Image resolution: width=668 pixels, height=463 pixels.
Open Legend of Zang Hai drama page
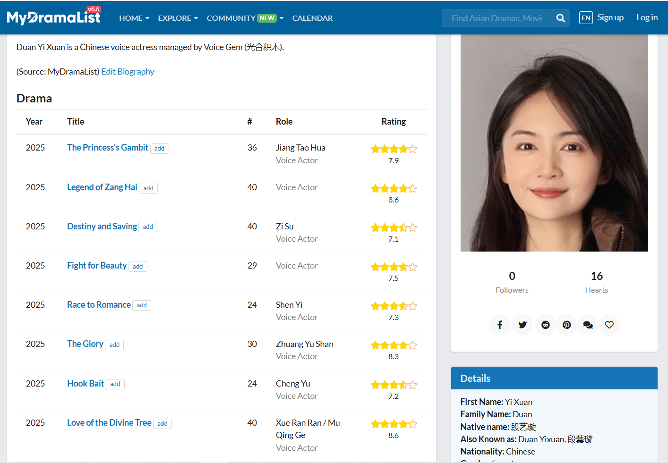[x=102, y=187]
